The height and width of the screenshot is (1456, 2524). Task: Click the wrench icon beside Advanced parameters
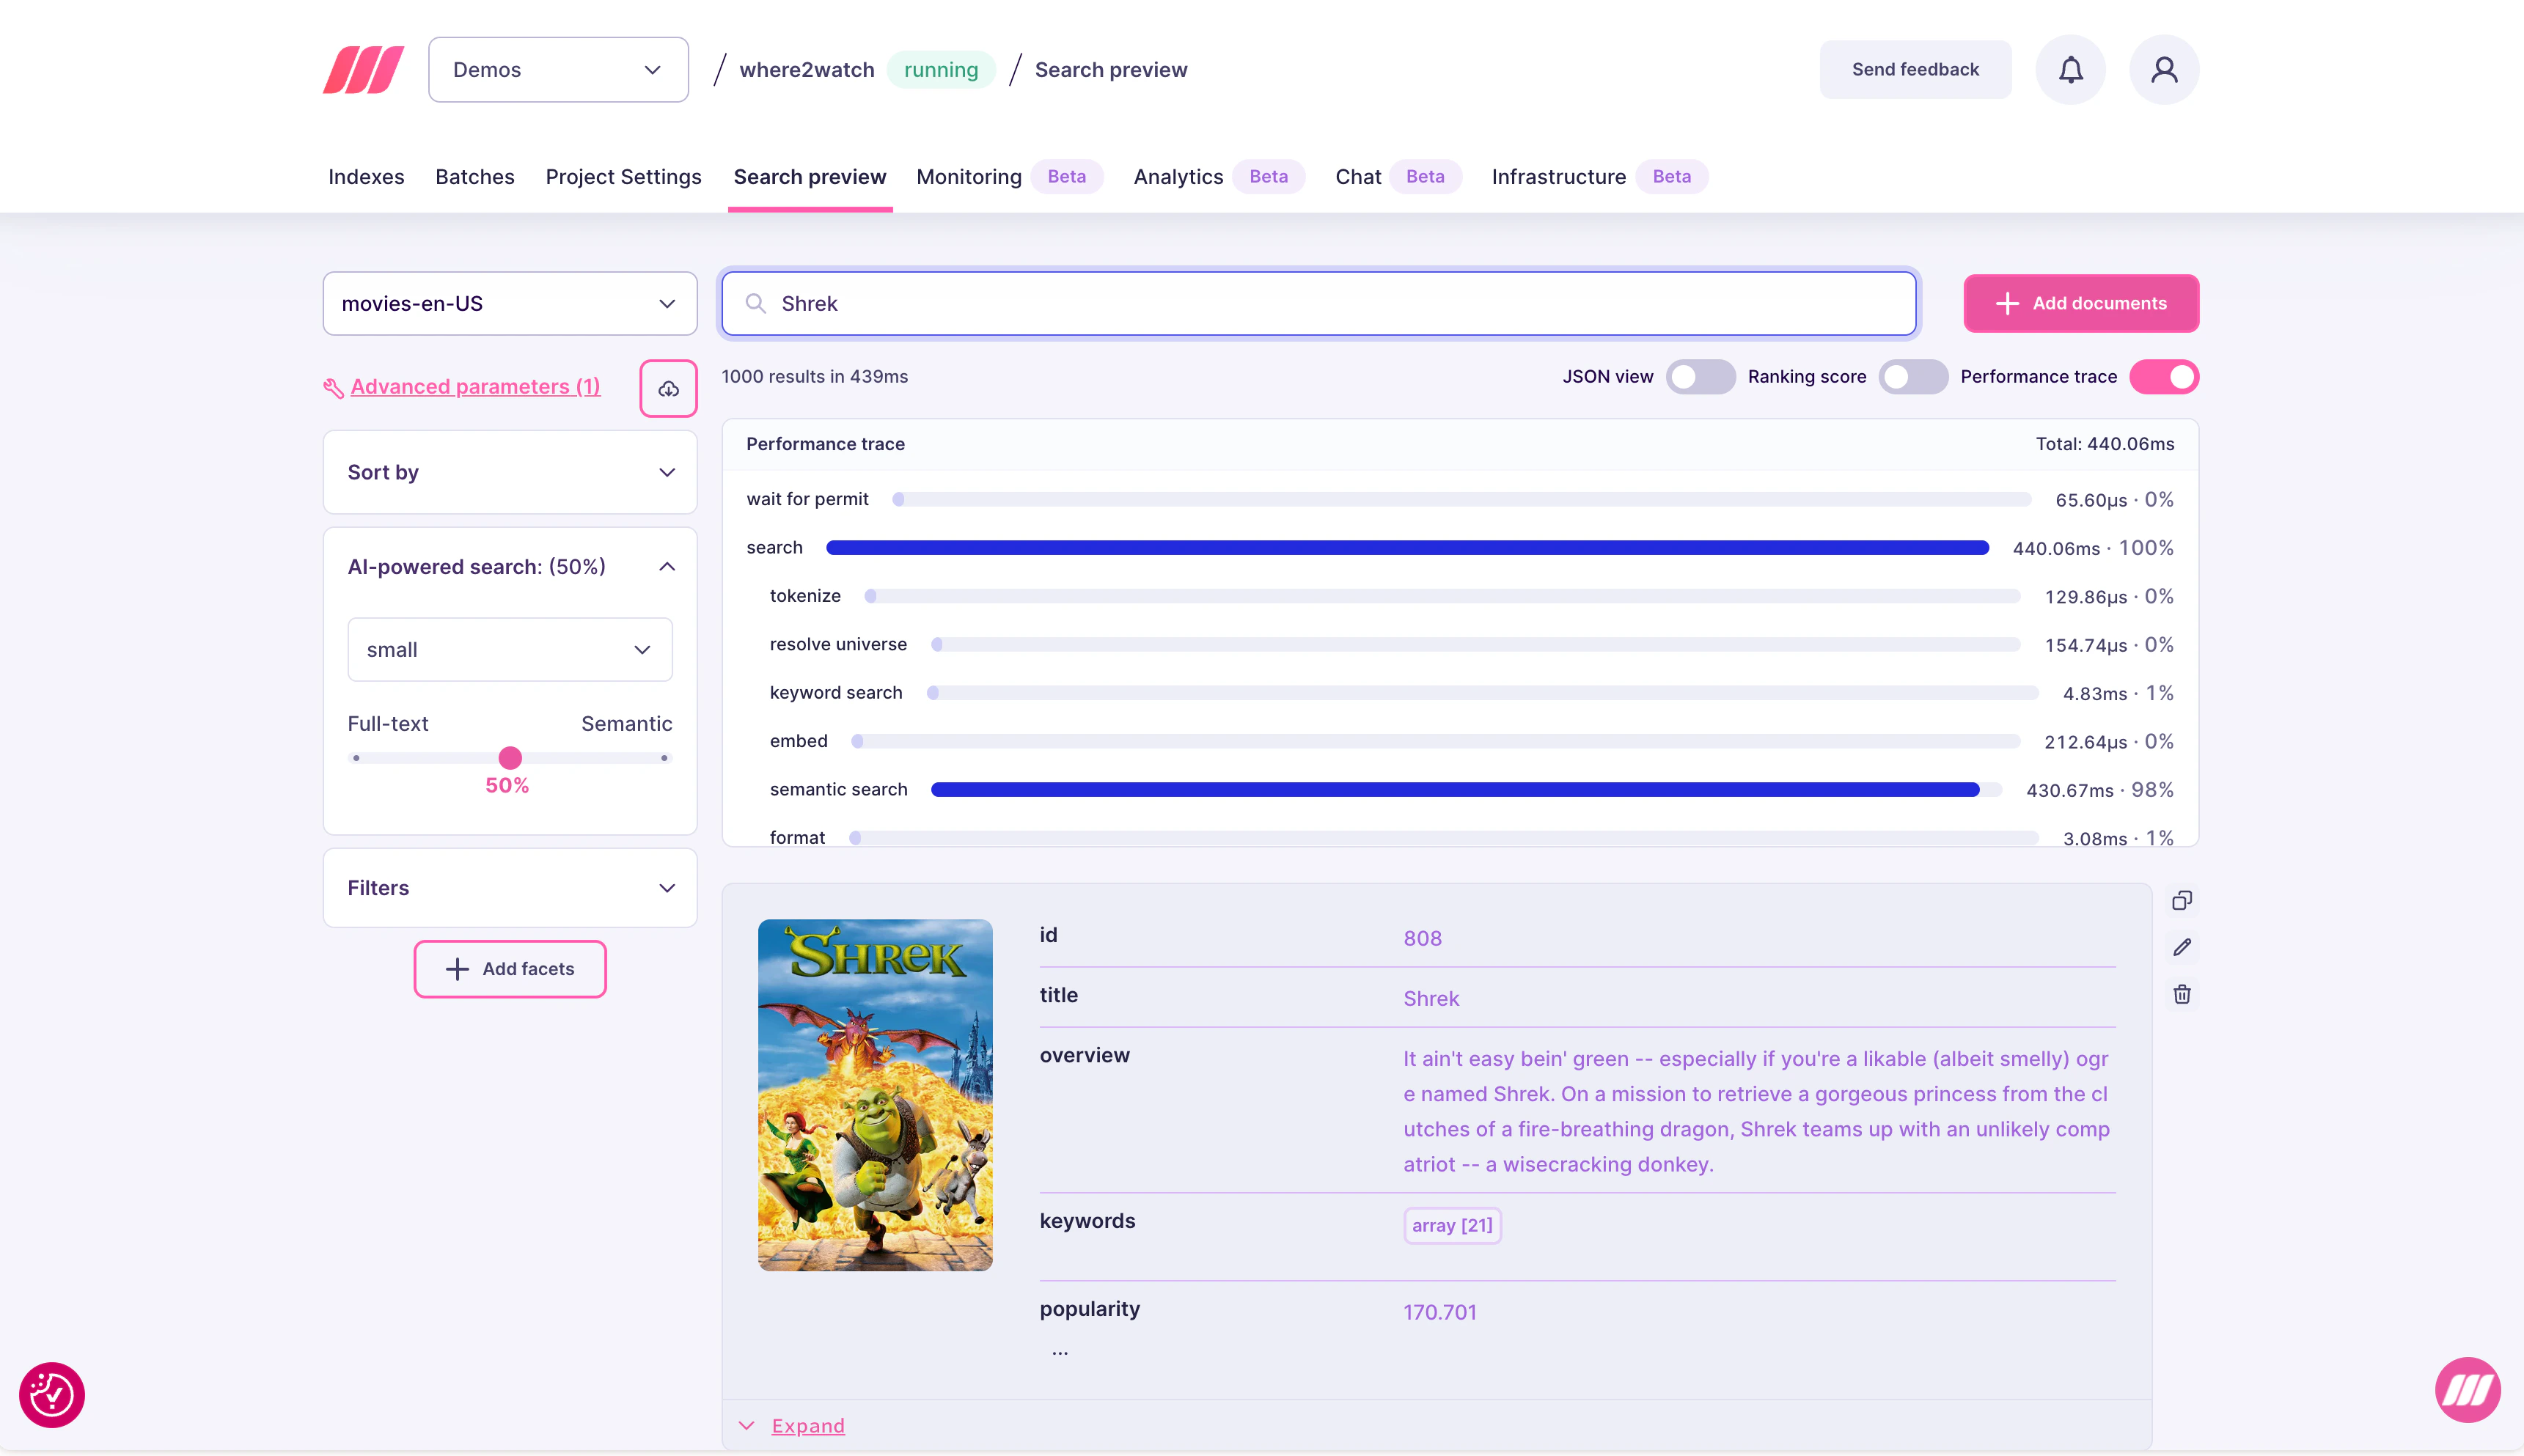(334, 387)
